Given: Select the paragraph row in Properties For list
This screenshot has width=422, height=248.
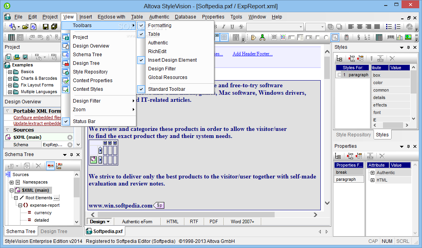Looking at the screenshot, I should (x=349, y=180).
